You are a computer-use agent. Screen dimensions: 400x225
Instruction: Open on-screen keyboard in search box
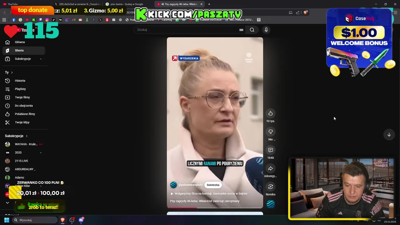pos(241,30)
